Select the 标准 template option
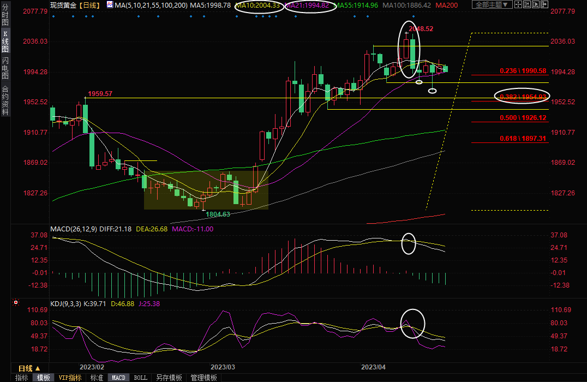The height and width of the screenshot is (382, 587). (97, 378)
